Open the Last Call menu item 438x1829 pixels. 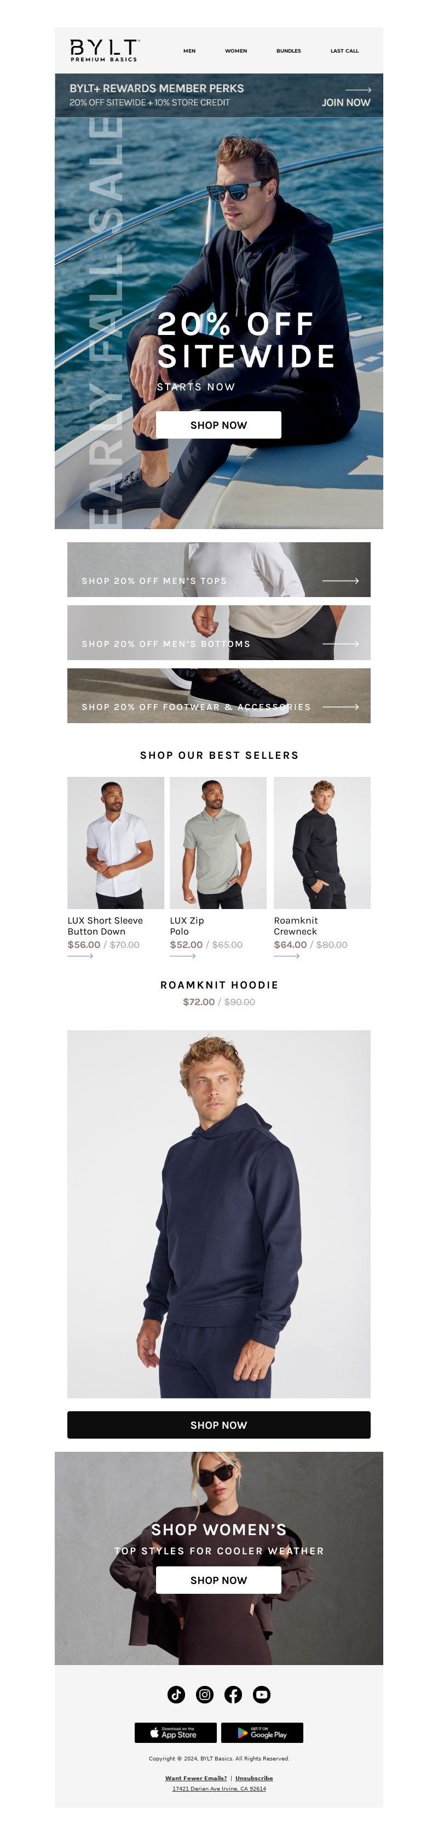344,51
